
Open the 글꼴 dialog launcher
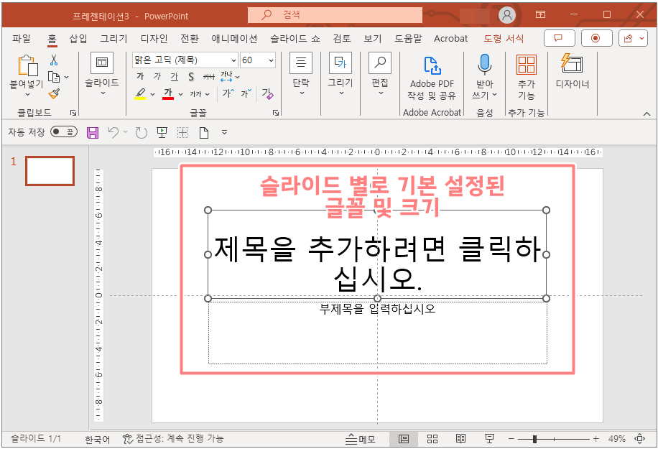point(277,111)
